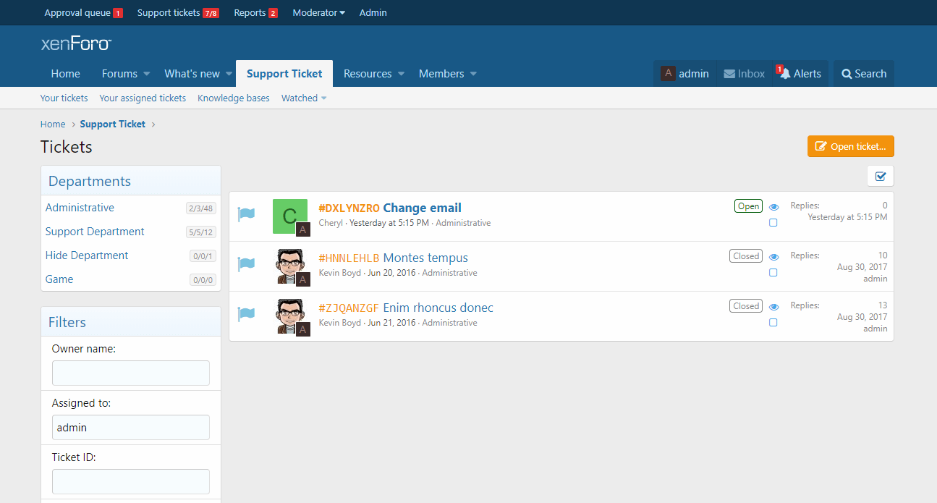Click the Owner name input field
Image resolution: width=937 pixels, height=503 pixels.
pos(131,373)
